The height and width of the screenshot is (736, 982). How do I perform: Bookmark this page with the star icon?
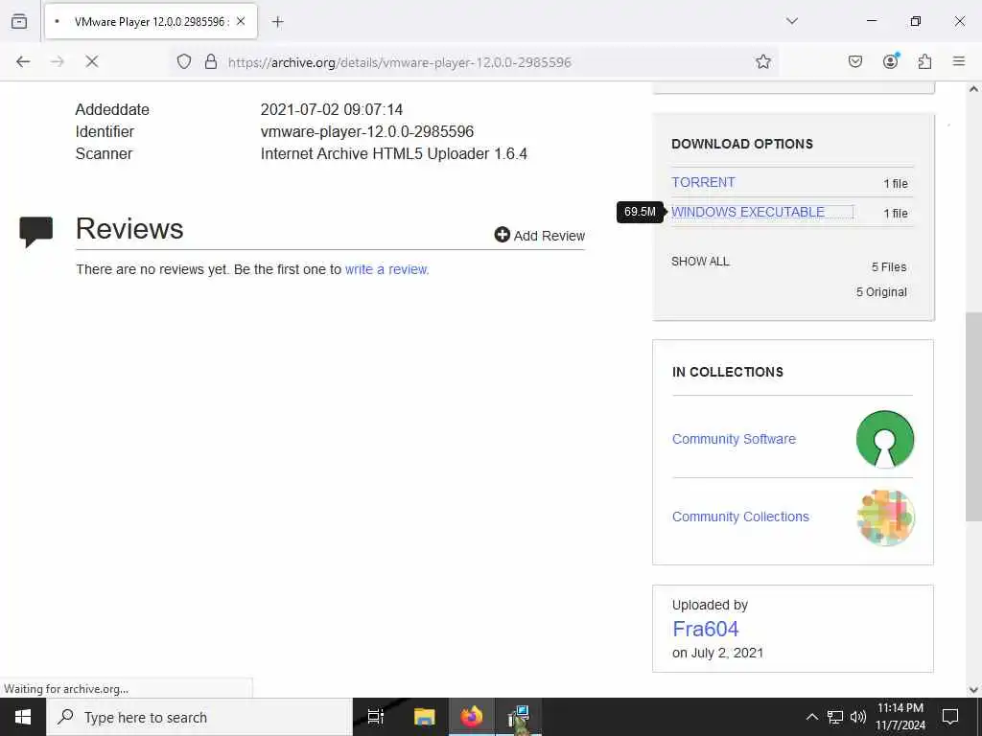point(762,61)
